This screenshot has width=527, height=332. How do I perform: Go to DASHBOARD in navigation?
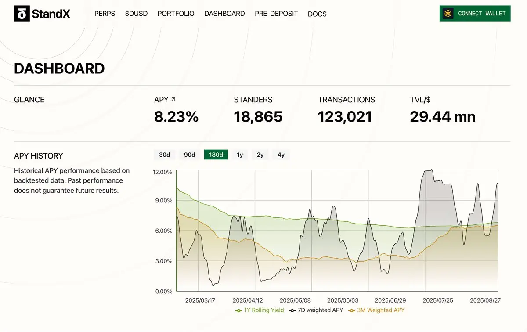click(224, 14)
